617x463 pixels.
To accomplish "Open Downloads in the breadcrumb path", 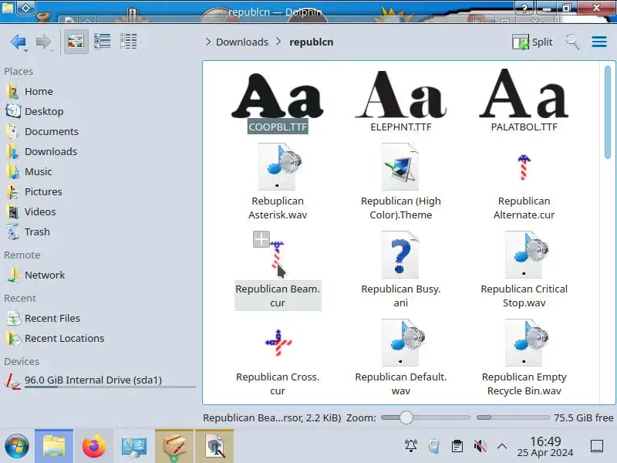I will click(242, 42).
